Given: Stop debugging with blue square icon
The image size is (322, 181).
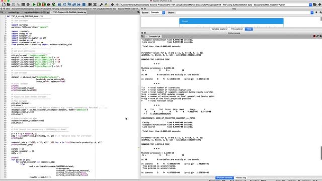Looking at the screenshot, I should pos(84,5).
